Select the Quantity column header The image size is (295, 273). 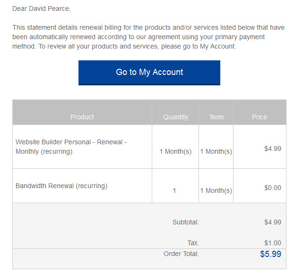(x=175, y=117)
